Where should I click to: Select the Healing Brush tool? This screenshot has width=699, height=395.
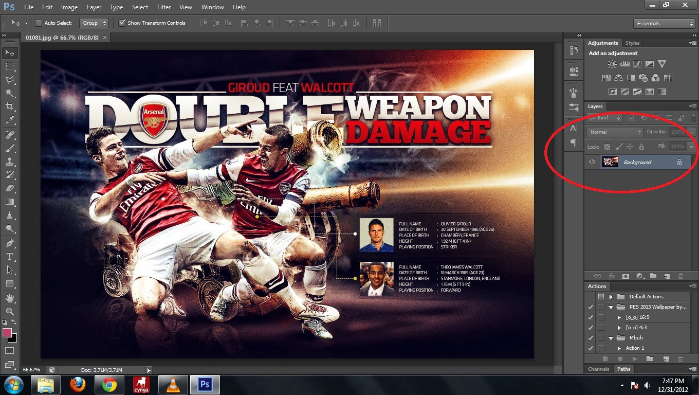(9, 135)
